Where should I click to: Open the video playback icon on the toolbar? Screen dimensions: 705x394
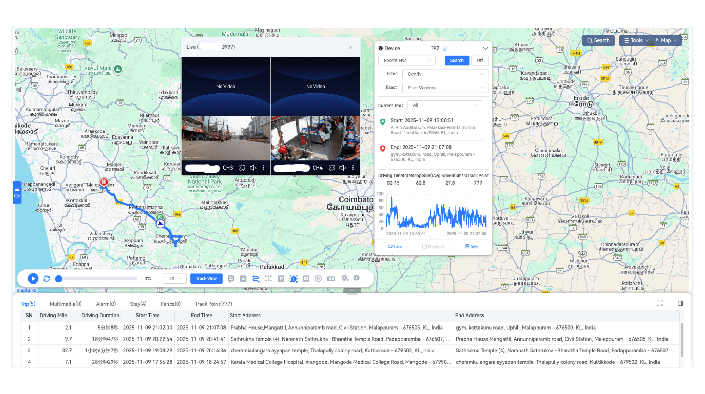click(x=306, y=278)
